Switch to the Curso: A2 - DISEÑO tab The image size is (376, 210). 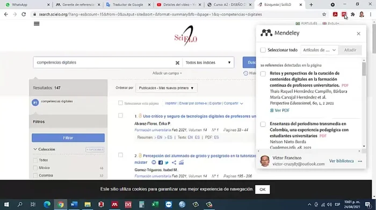229,4
